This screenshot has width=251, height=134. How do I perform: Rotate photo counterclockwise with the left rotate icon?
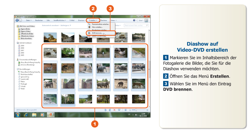(x=105, y=110)
